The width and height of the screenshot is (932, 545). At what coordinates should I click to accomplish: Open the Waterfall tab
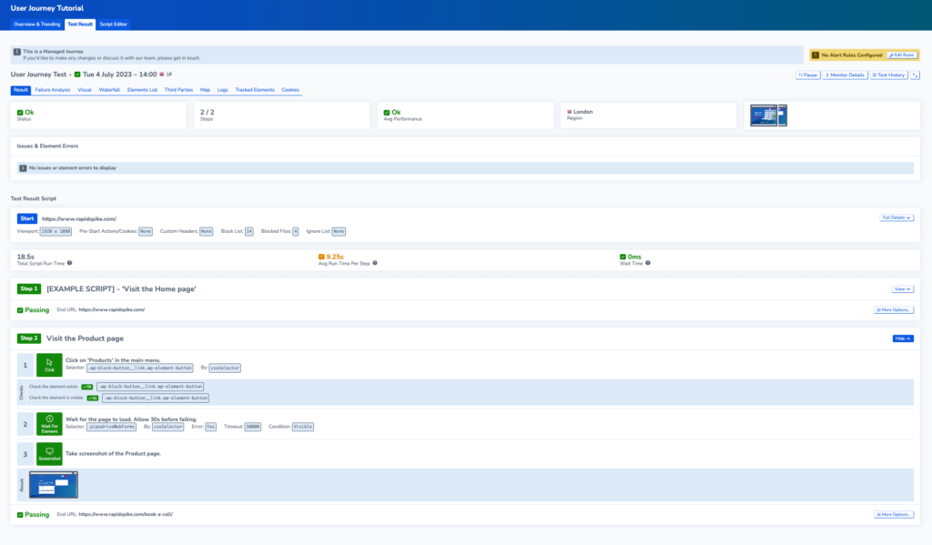[109, 90]
